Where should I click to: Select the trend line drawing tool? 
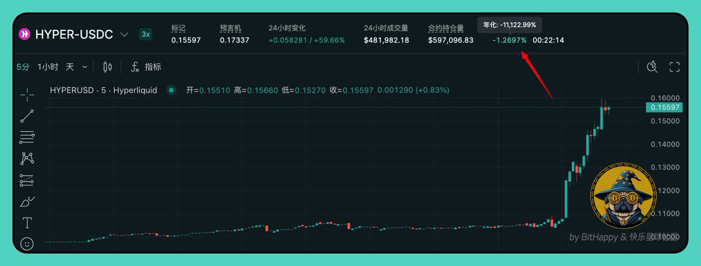(27, 116)
